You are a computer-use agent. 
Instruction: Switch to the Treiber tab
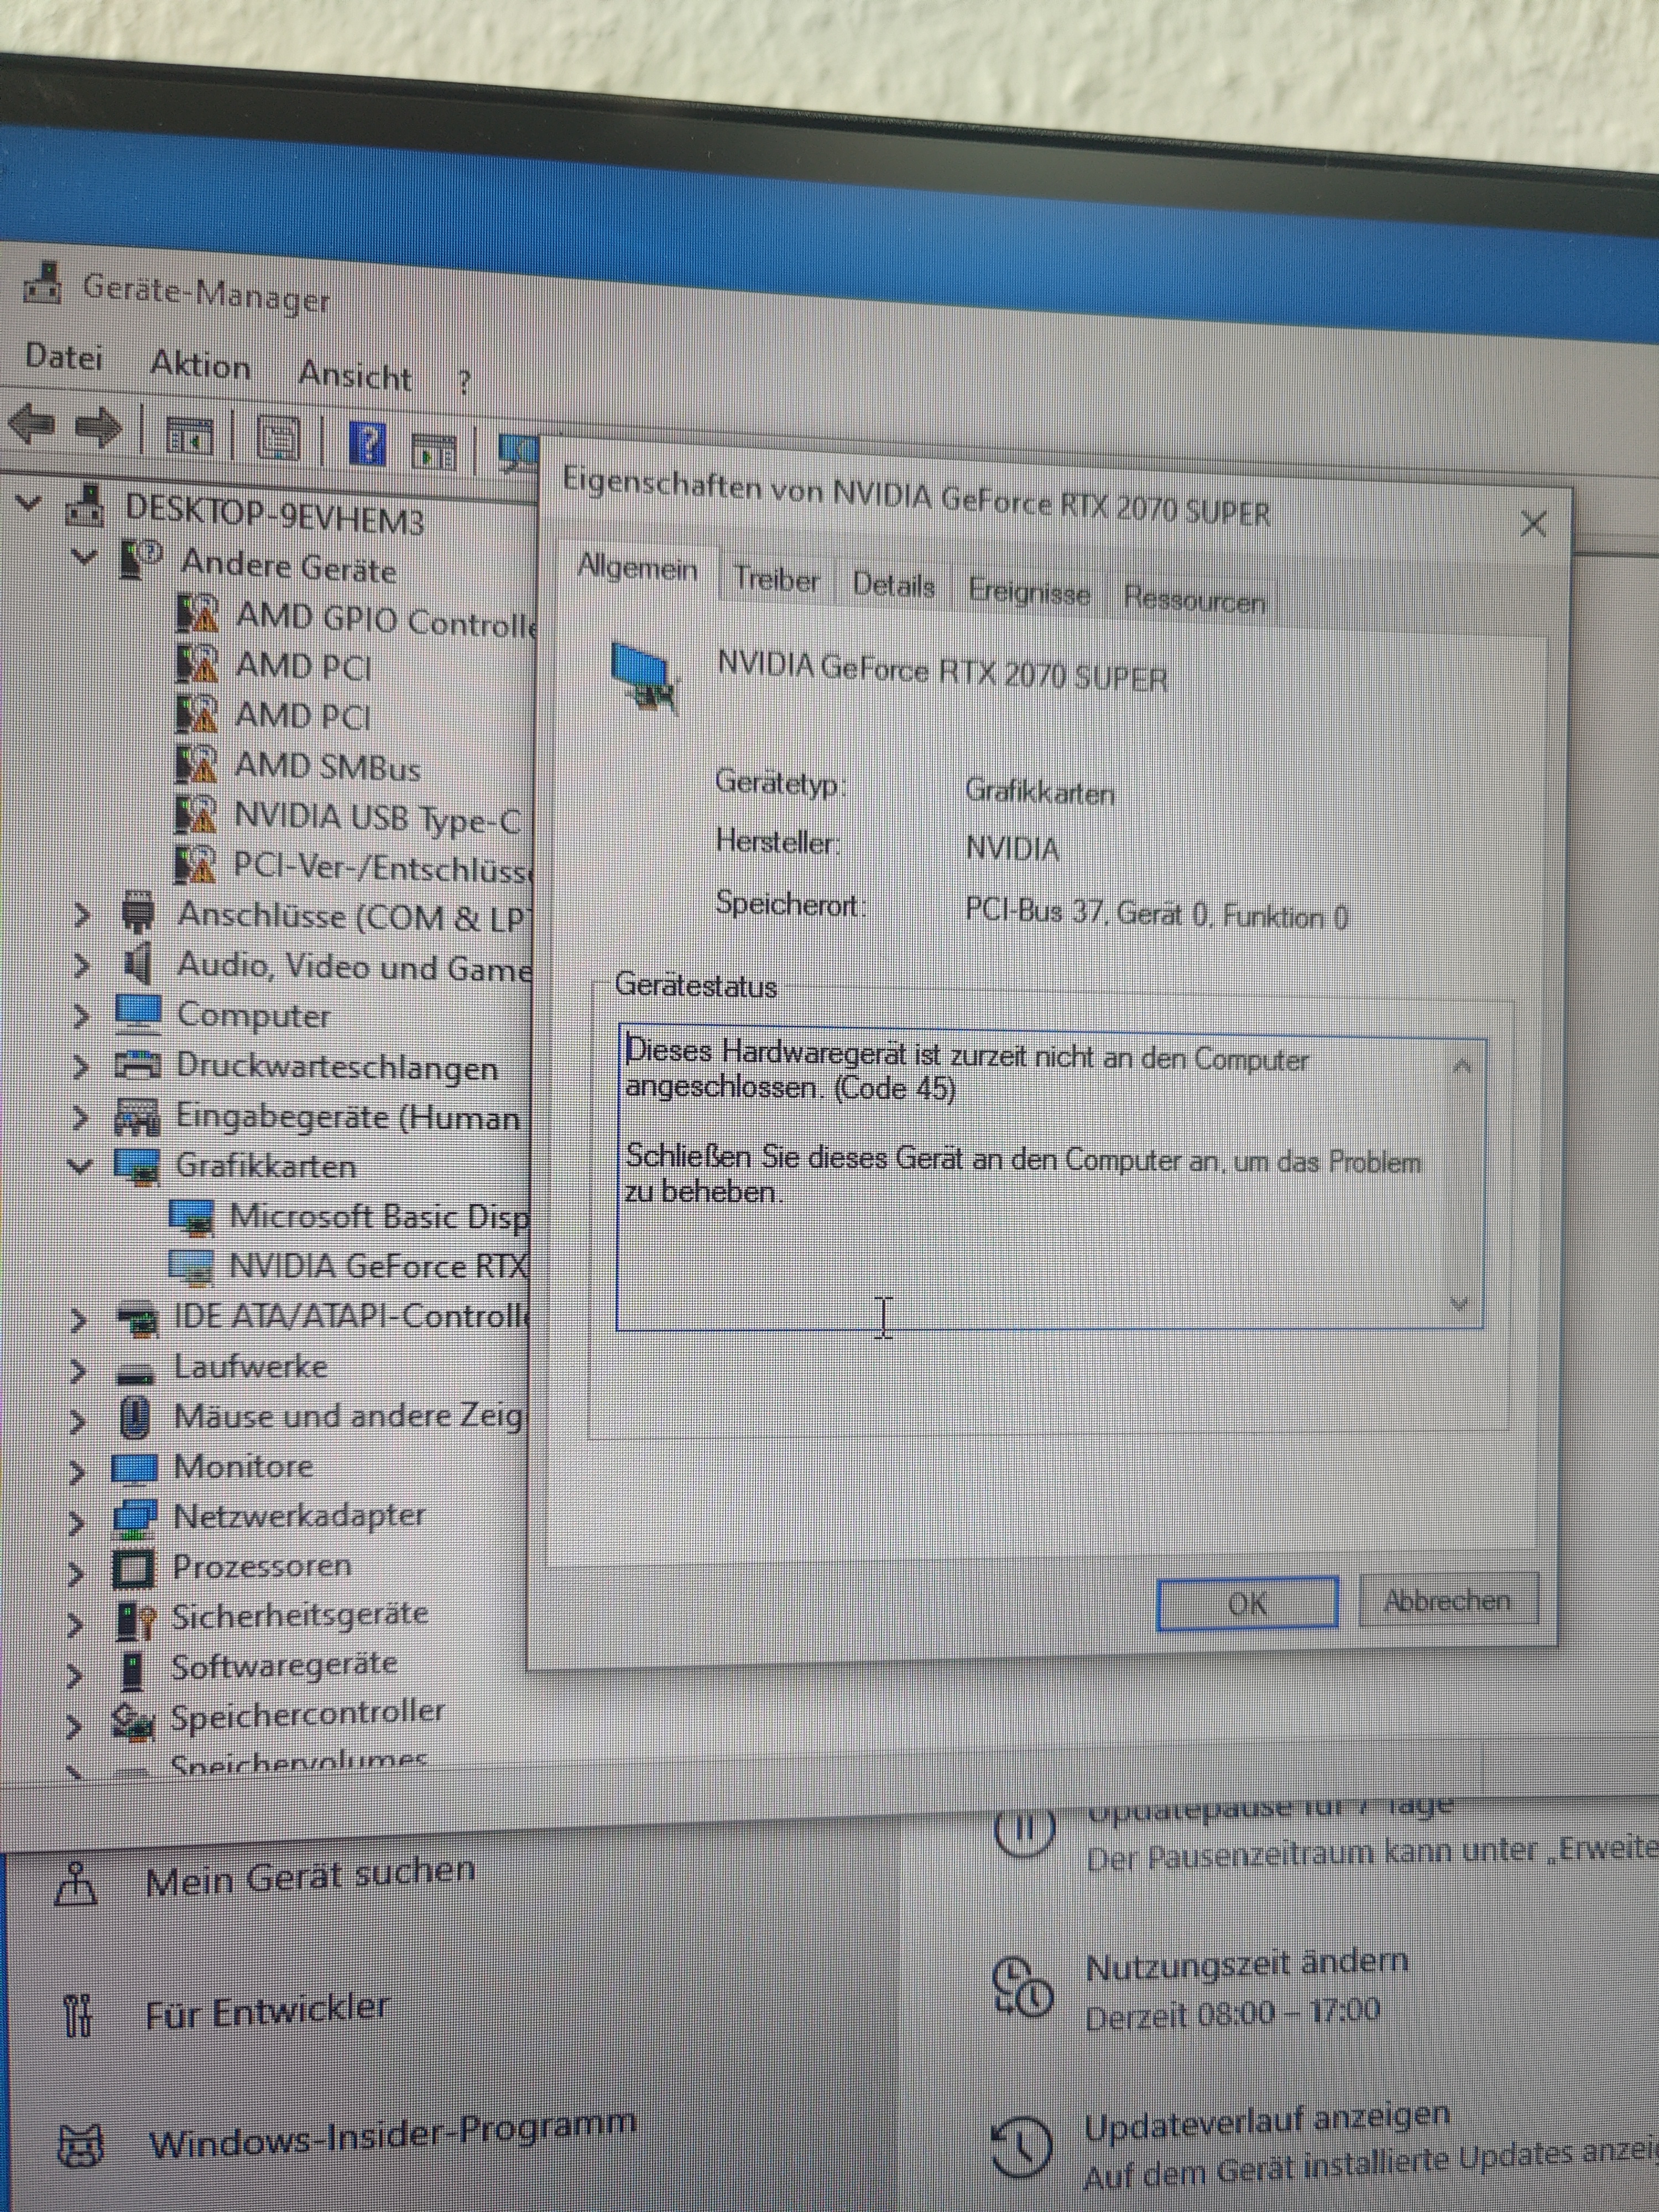coord(776,580)
